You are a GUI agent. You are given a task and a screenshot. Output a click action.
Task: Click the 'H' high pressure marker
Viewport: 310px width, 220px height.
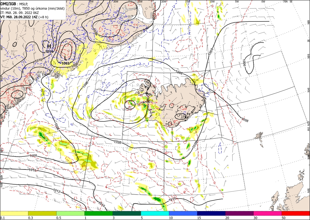click(x=49, y=46)
